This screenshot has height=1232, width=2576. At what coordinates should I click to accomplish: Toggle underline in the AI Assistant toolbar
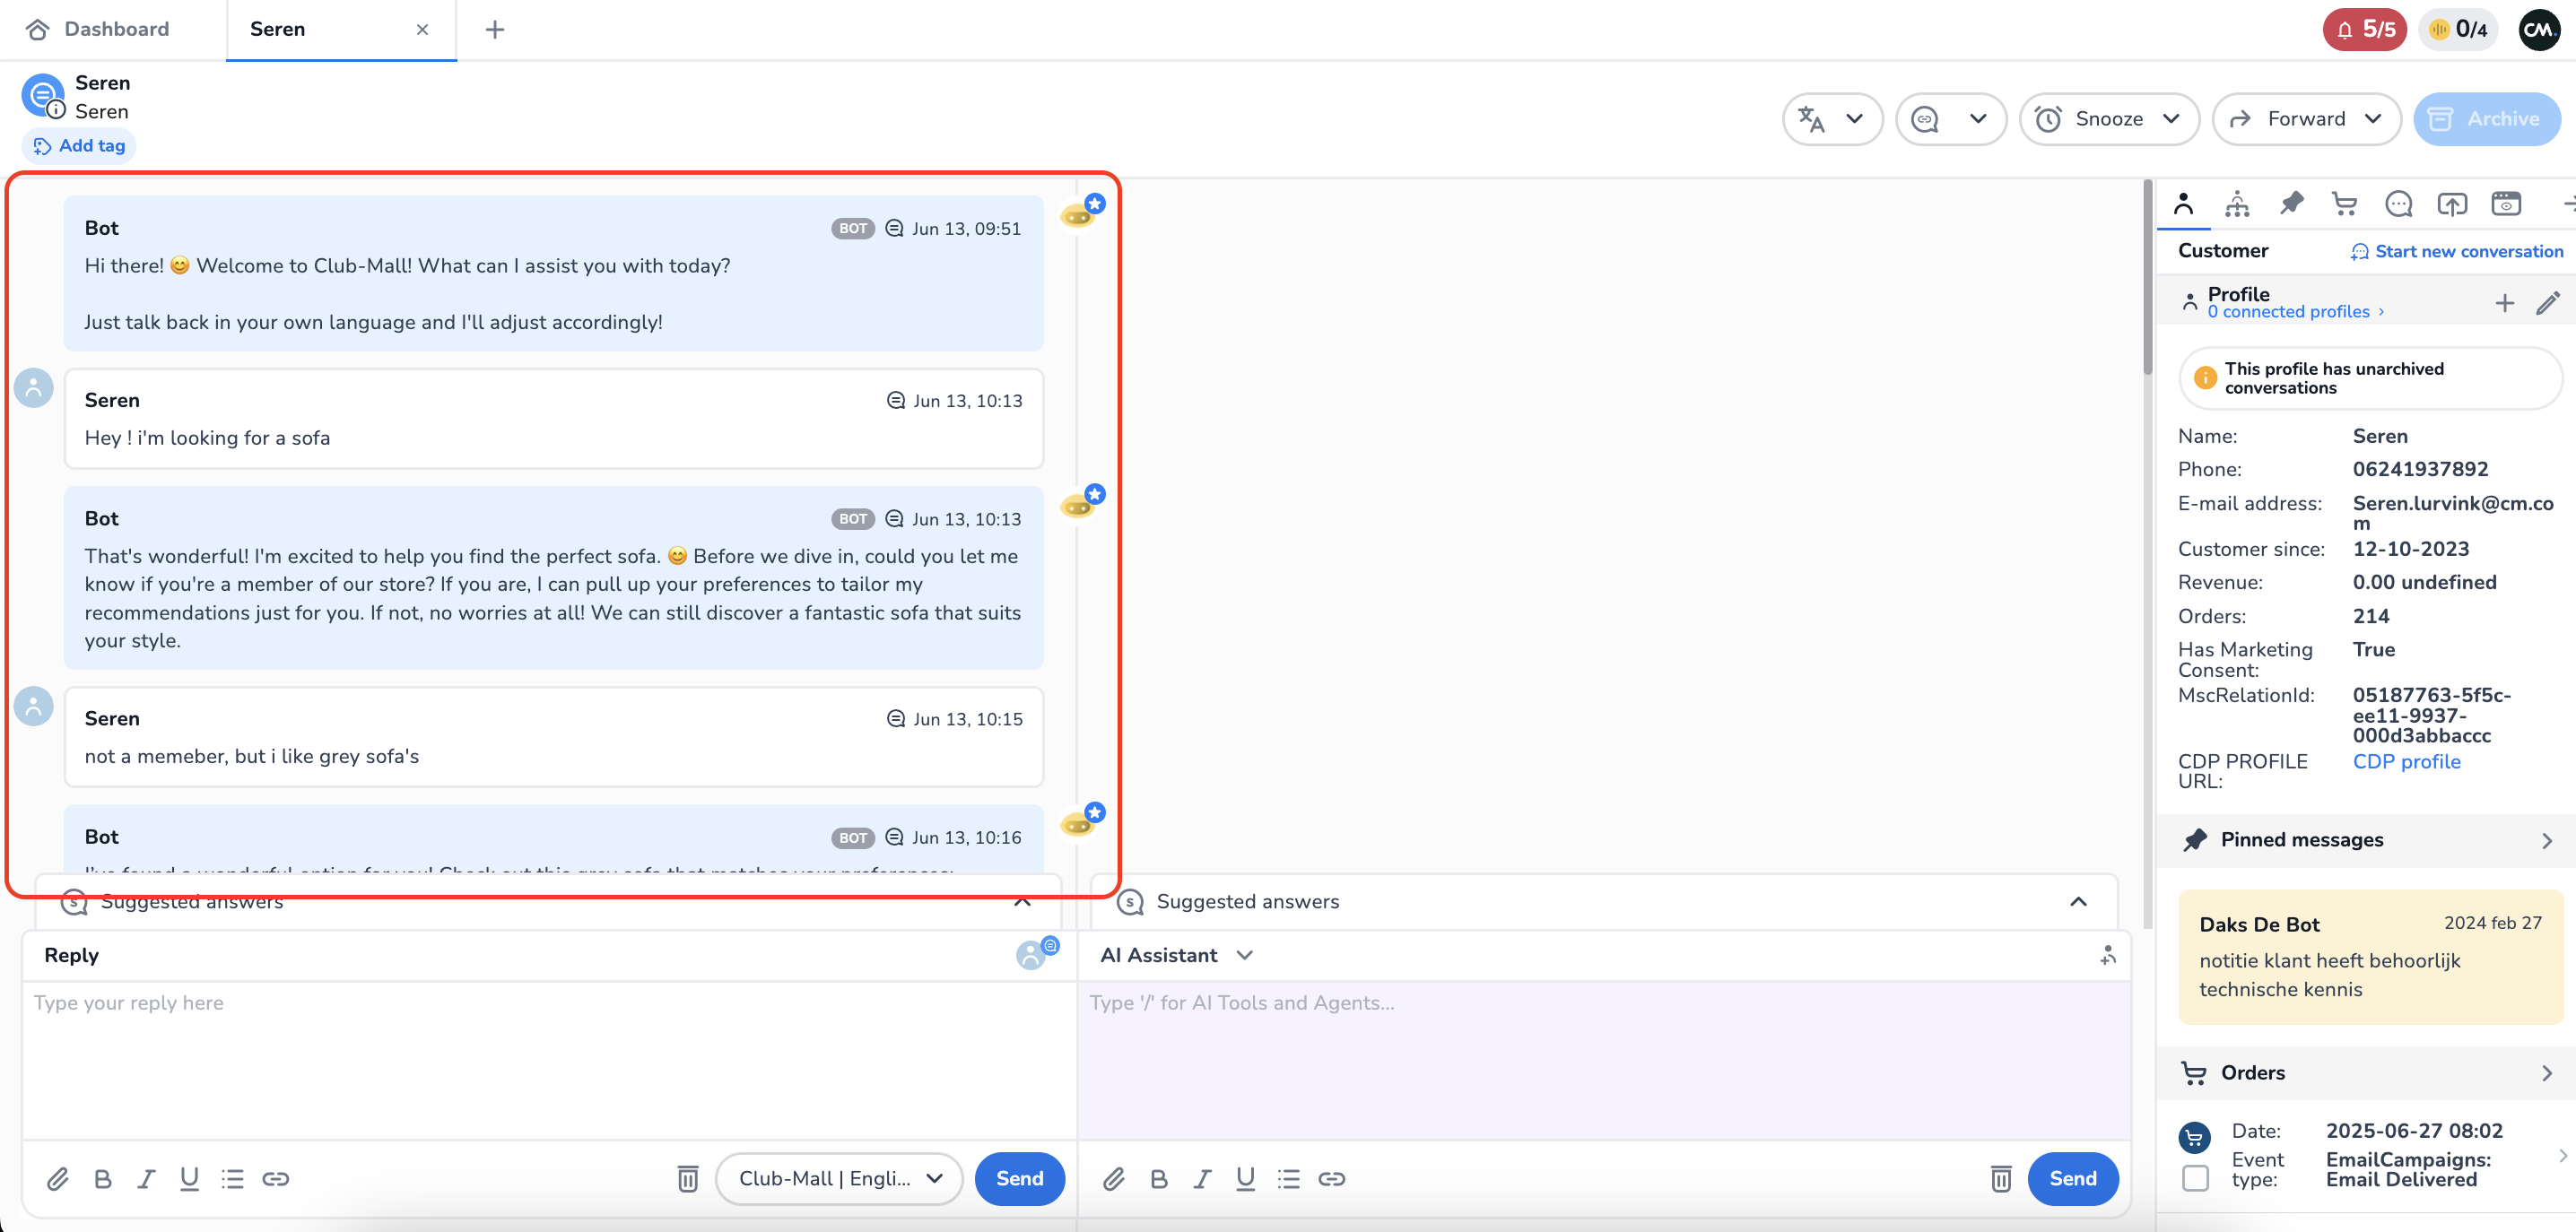(1245, 1179)
